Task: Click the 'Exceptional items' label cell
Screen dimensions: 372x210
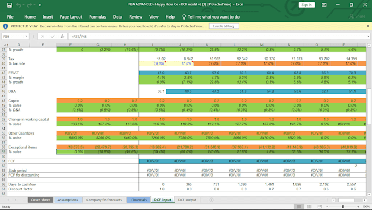Action: (x=22, y=147)
